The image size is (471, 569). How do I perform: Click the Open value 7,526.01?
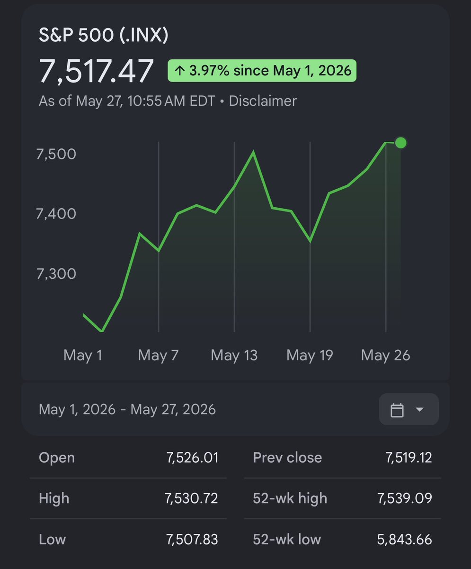tap(192, 458)
